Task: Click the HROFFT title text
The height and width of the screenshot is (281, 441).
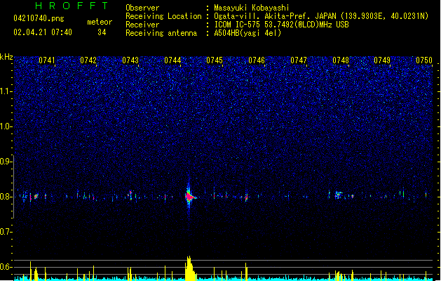Action: (72, 6)
